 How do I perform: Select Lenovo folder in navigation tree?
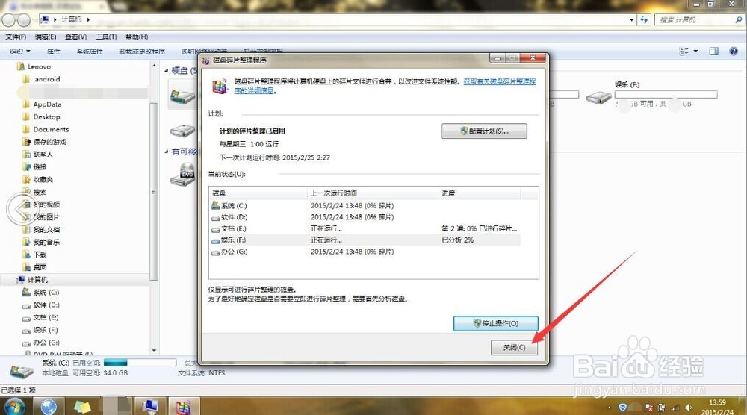(x=39, y=66)
